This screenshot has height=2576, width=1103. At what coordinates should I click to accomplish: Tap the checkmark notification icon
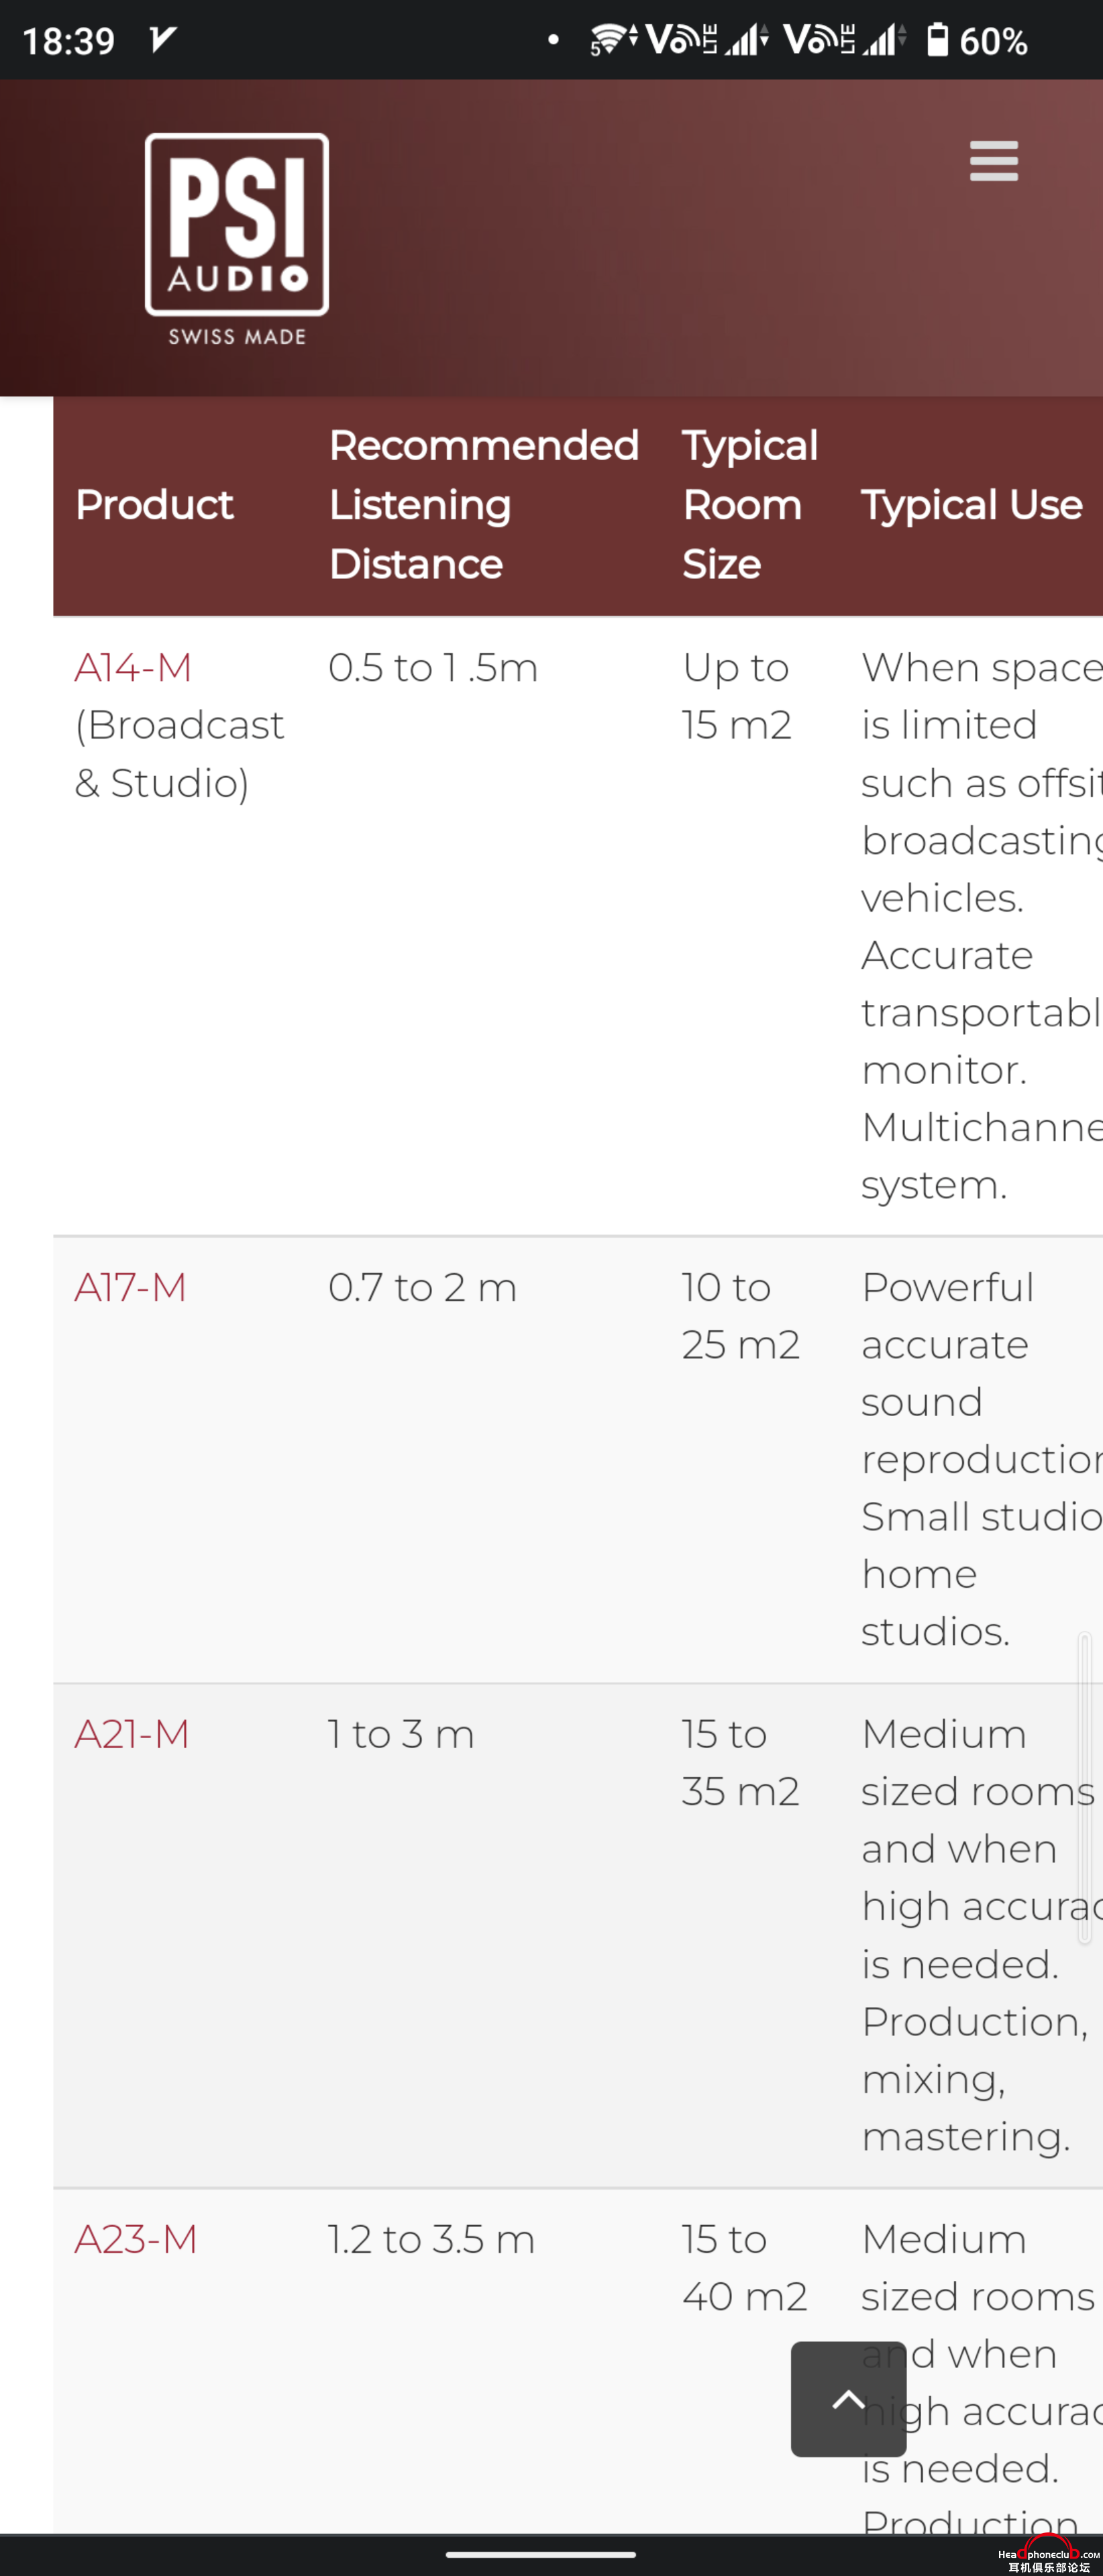point(162,40)
